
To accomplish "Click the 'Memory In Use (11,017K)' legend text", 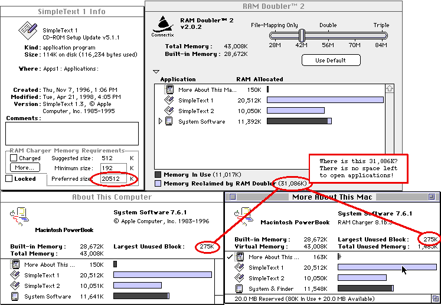I will (202, 174).
